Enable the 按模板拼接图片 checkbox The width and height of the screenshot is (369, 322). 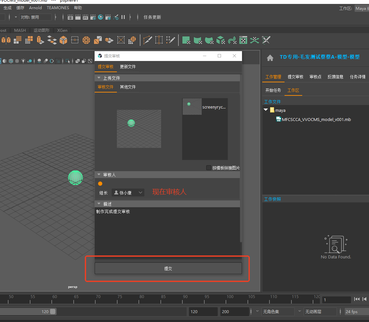[209, 168]
